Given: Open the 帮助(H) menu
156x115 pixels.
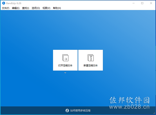Looking at the screenshot, I should coord(57,8).
